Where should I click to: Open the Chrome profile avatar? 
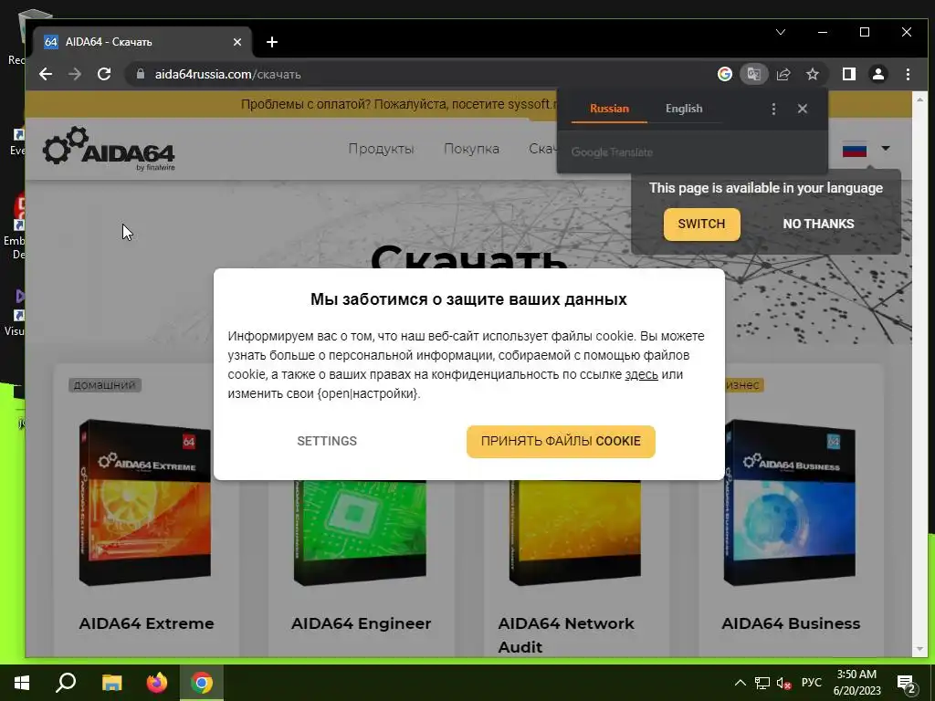(877, 74)
